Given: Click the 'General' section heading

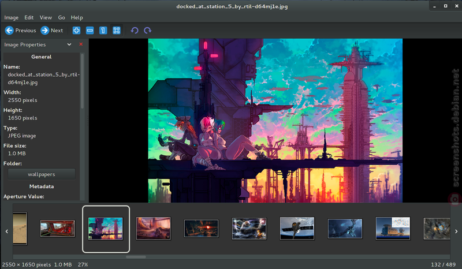Looking at the screenshot, I should click(41, 57).
